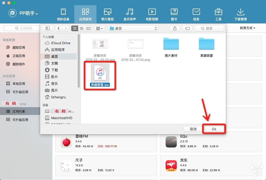
Task: Open 下载管理 download manager
Action: coord(240,15)
